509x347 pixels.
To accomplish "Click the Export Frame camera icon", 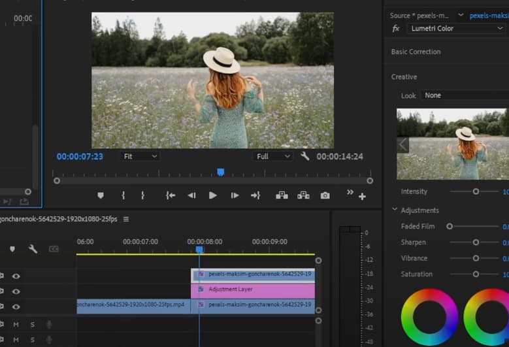I will (325, 195).
